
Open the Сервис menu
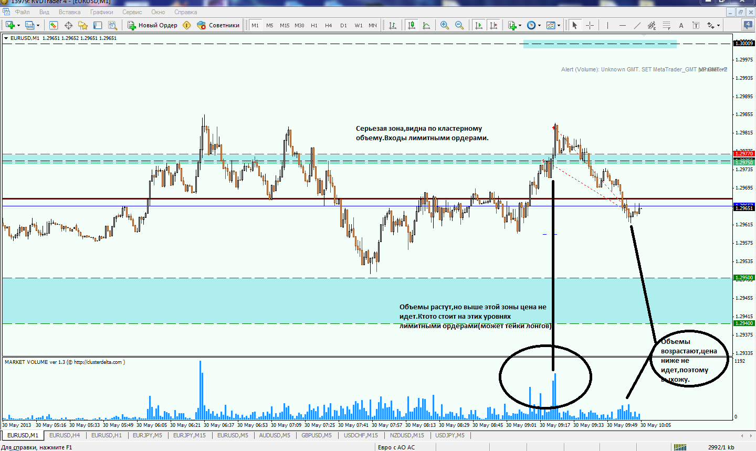coord(132,12)
